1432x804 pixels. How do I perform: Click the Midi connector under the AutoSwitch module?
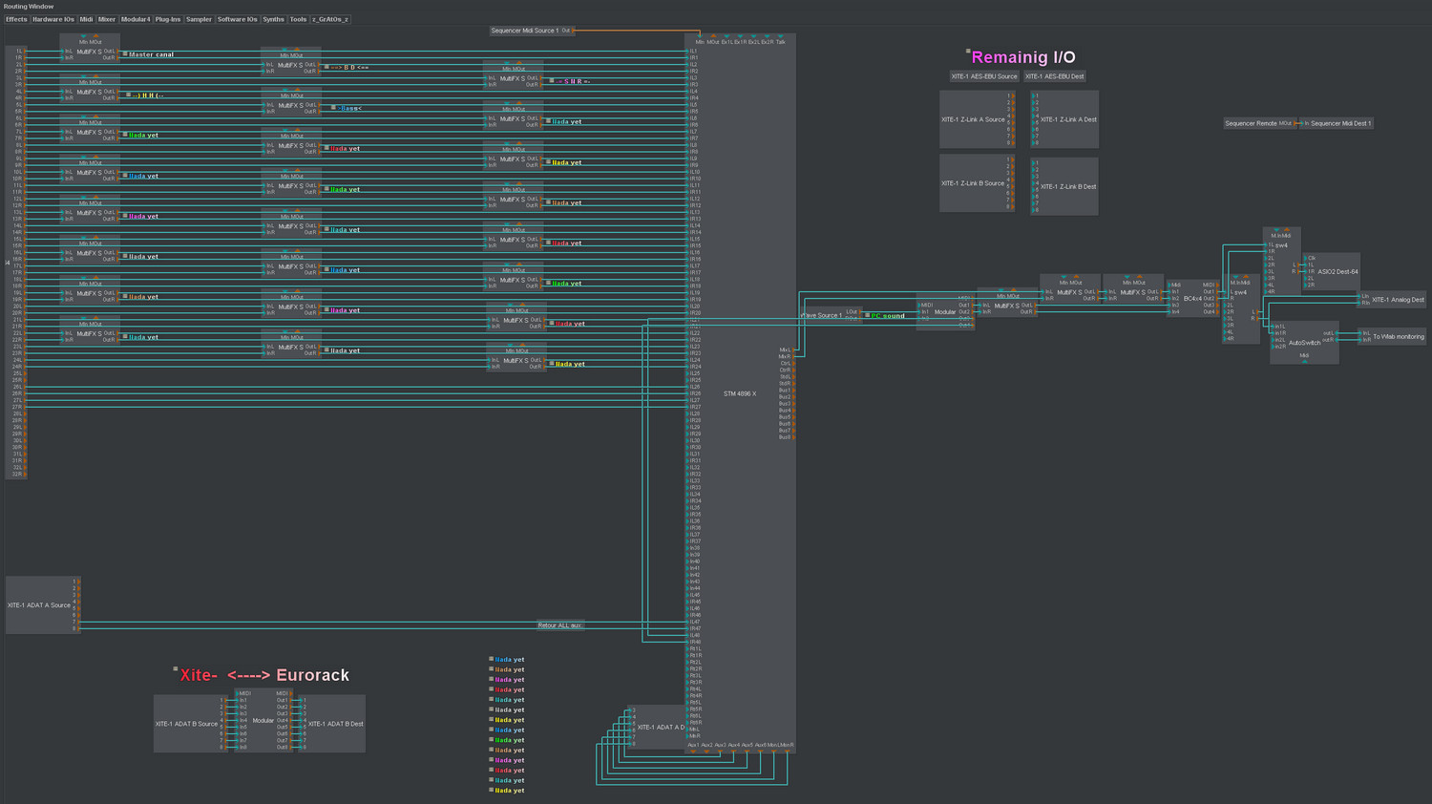tap(1305, 359)
